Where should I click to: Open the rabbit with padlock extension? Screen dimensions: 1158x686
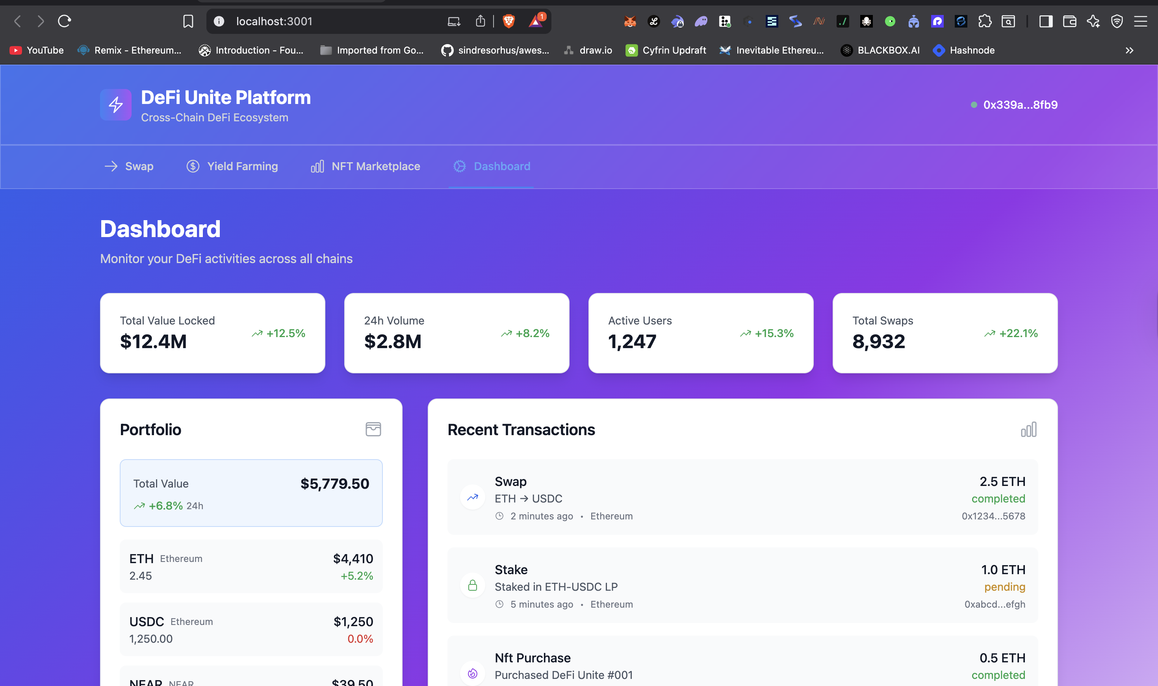point(677,21)
